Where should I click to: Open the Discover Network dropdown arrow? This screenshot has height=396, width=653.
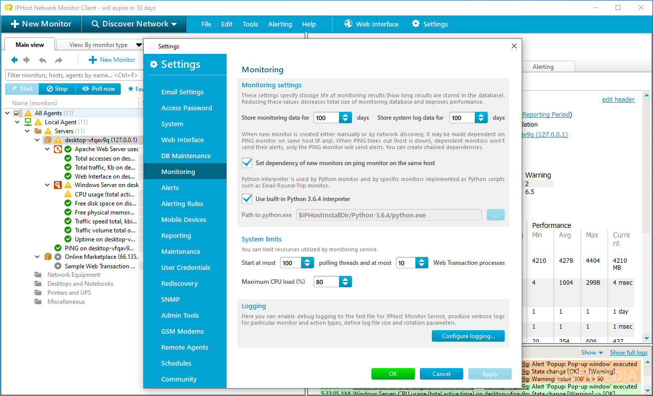point(174,24)
